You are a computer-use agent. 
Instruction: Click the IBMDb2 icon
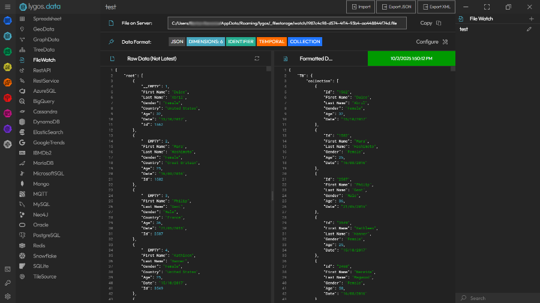pos(22,153)
